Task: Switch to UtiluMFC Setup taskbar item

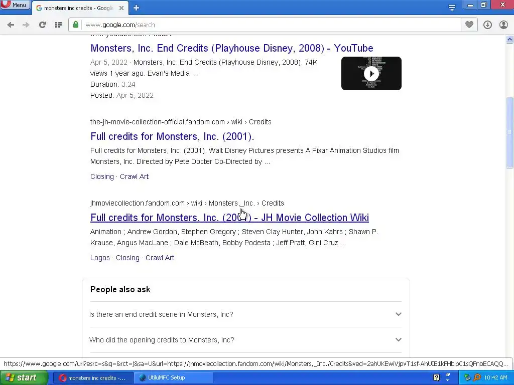Action: 174,378
